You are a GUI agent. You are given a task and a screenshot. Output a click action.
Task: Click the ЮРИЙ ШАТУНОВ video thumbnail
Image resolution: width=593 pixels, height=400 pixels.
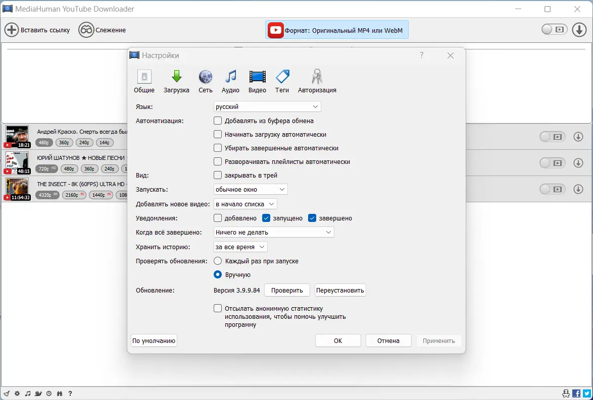pos(17,163)
